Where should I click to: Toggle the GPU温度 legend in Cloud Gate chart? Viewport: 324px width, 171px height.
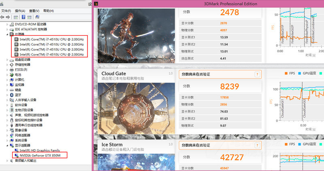(x=307, y=73)
